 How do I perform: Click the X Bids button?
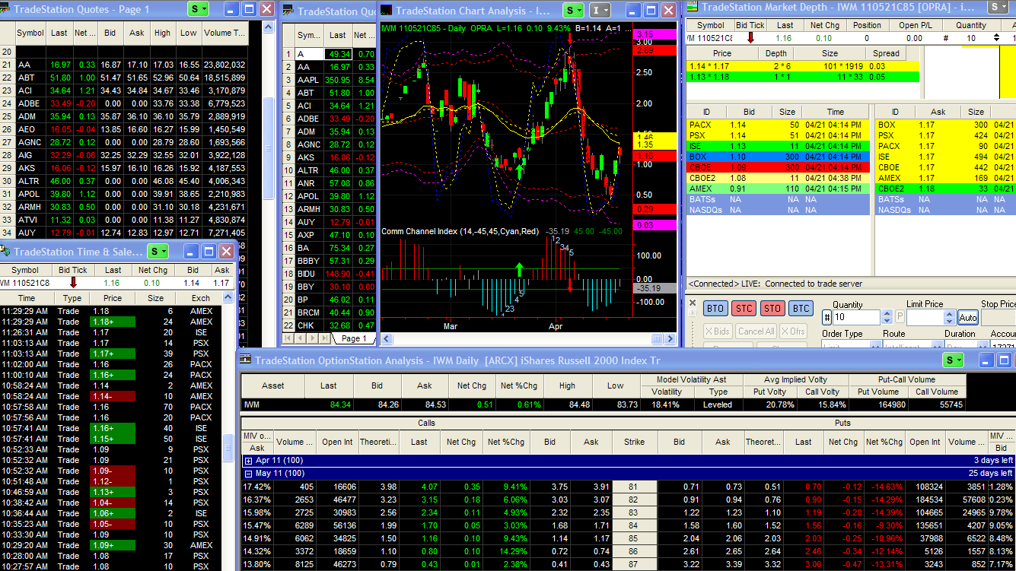tap(718, 331)
